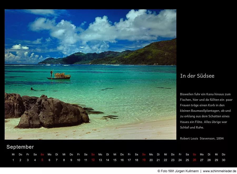Click the Stevenson quote paragraph text
Image resolution: width=237 pixels, height=174 pixels.
click(206, 111)
